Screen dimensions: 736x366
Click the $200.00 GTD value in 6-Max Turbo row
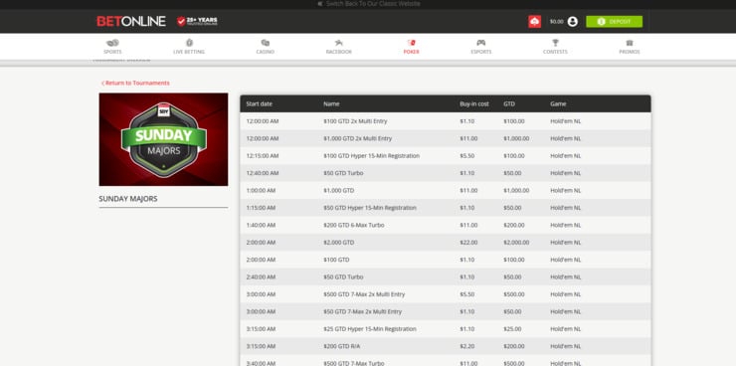pyautogui.click(x=514, y=225)
